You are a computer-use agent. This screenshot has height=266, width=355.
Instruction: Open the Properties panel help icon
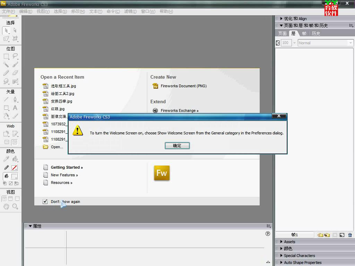tap(268, 234)
